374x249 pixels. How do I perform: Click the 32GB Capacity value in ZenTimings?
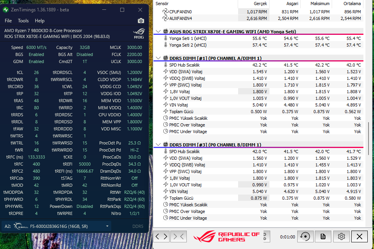pos(85,47)
